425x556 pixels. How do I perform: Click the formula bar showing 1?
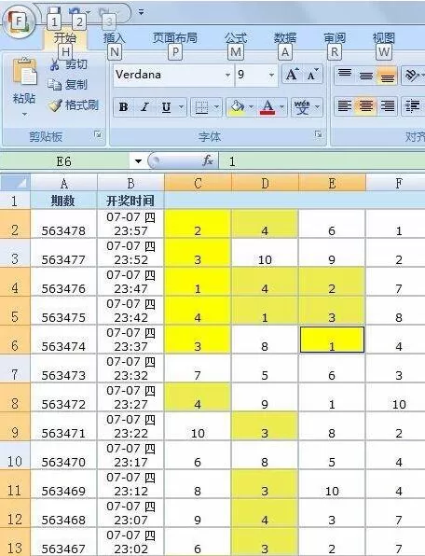point(322,161)
